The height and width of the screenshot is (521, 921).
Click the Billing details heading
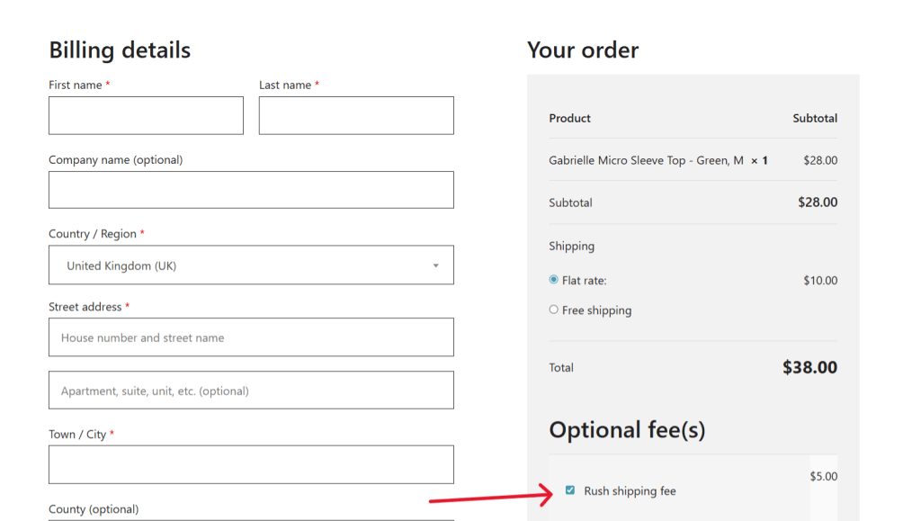[x=120, y=49]
